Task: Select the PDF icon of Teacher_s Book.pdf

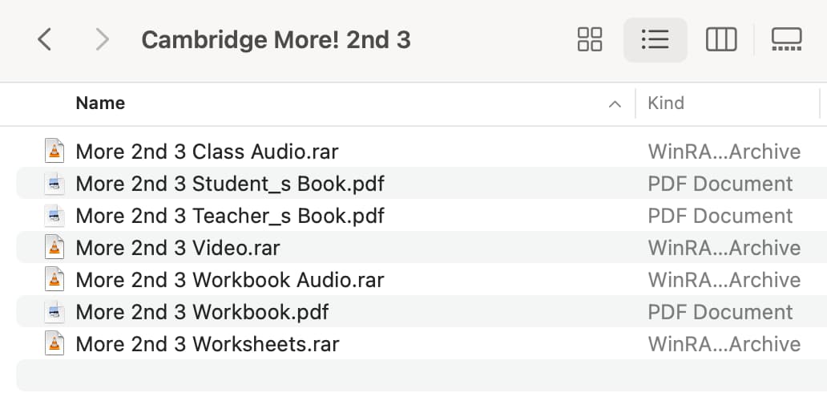Action: coord(54,216)
